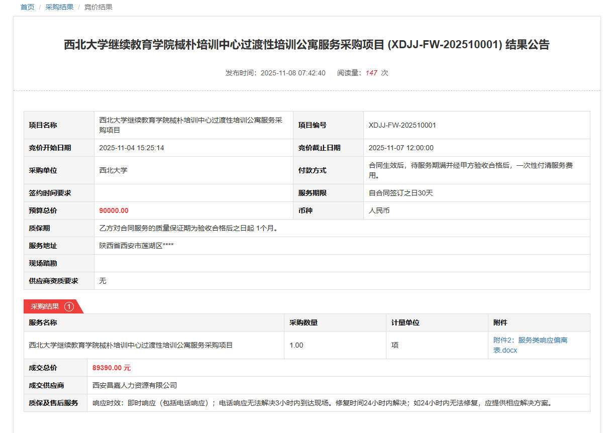The image size is (609, 433).
Task: Open the 采购结果 breadcrumb link
Action: [59, 7]
